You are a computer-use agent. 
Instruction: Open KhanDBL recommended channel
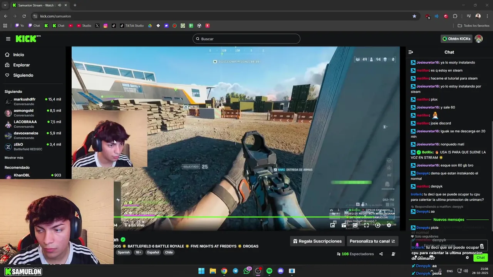tap(33, 175)
